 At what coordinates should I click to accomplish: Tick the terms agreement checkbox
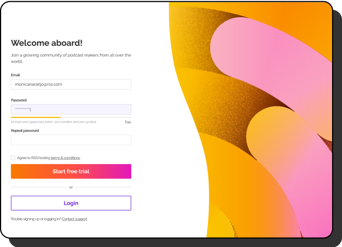pyautogui.click(x=13, y=157)
